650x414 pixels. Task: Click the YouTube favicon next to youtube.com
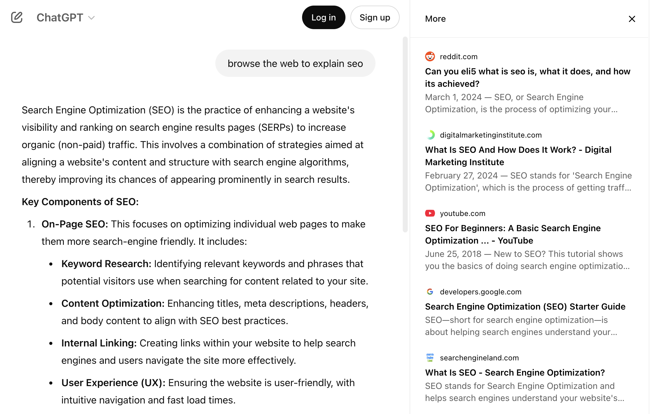click(x=430, y=213)
